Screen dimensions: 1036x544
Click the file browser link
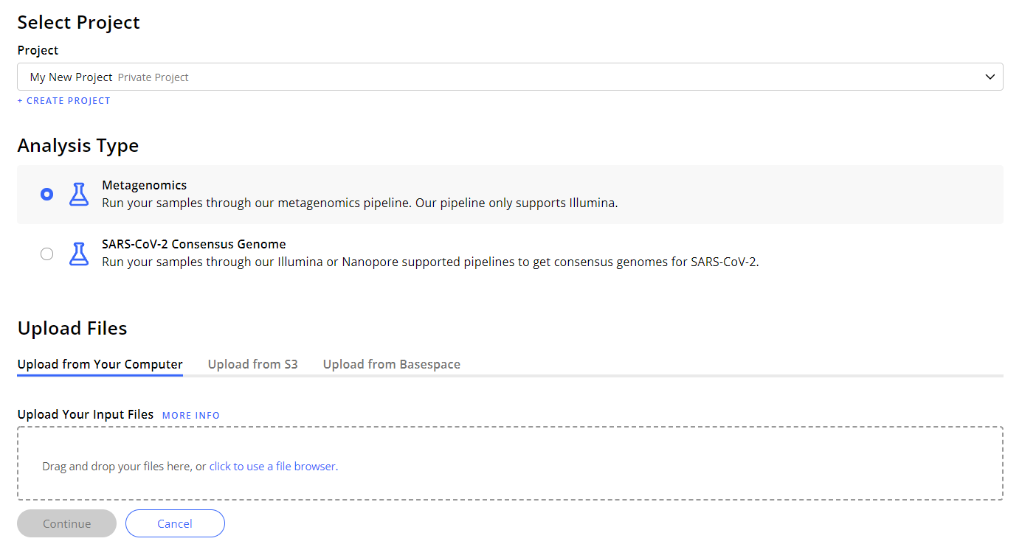pos(272,466)
